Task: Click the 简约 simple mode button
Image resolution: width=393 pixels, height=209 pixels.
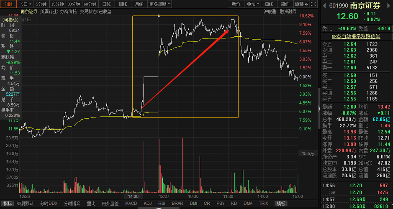Action: pos(285,4)
